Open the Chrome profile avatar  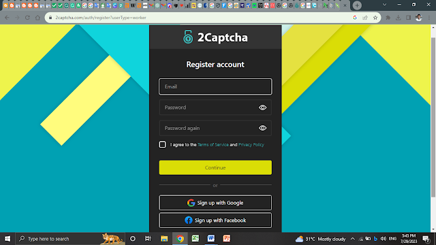(x=419, y=18)
